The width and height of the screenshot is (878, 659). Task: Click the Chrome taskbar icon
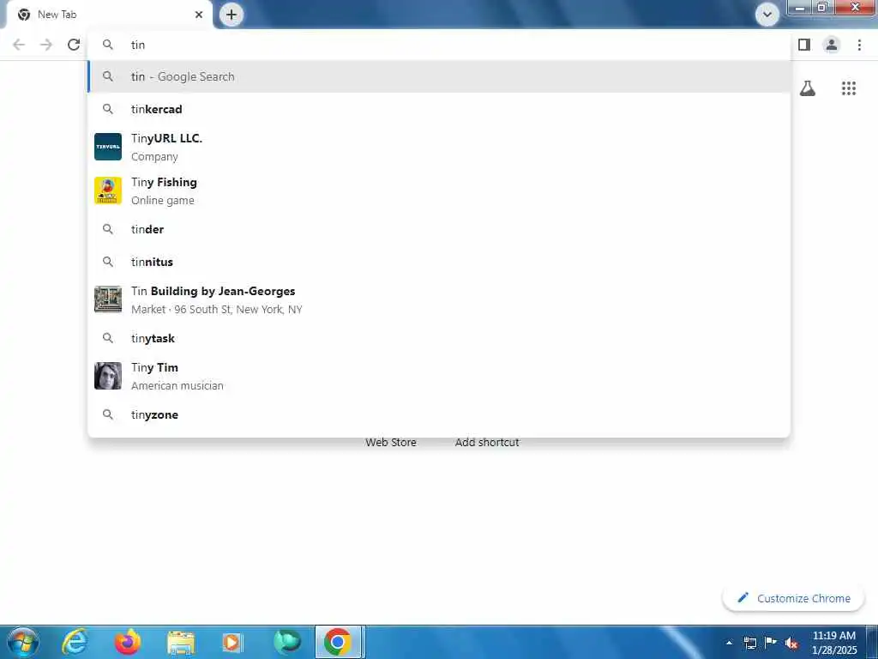click(338, 642)
